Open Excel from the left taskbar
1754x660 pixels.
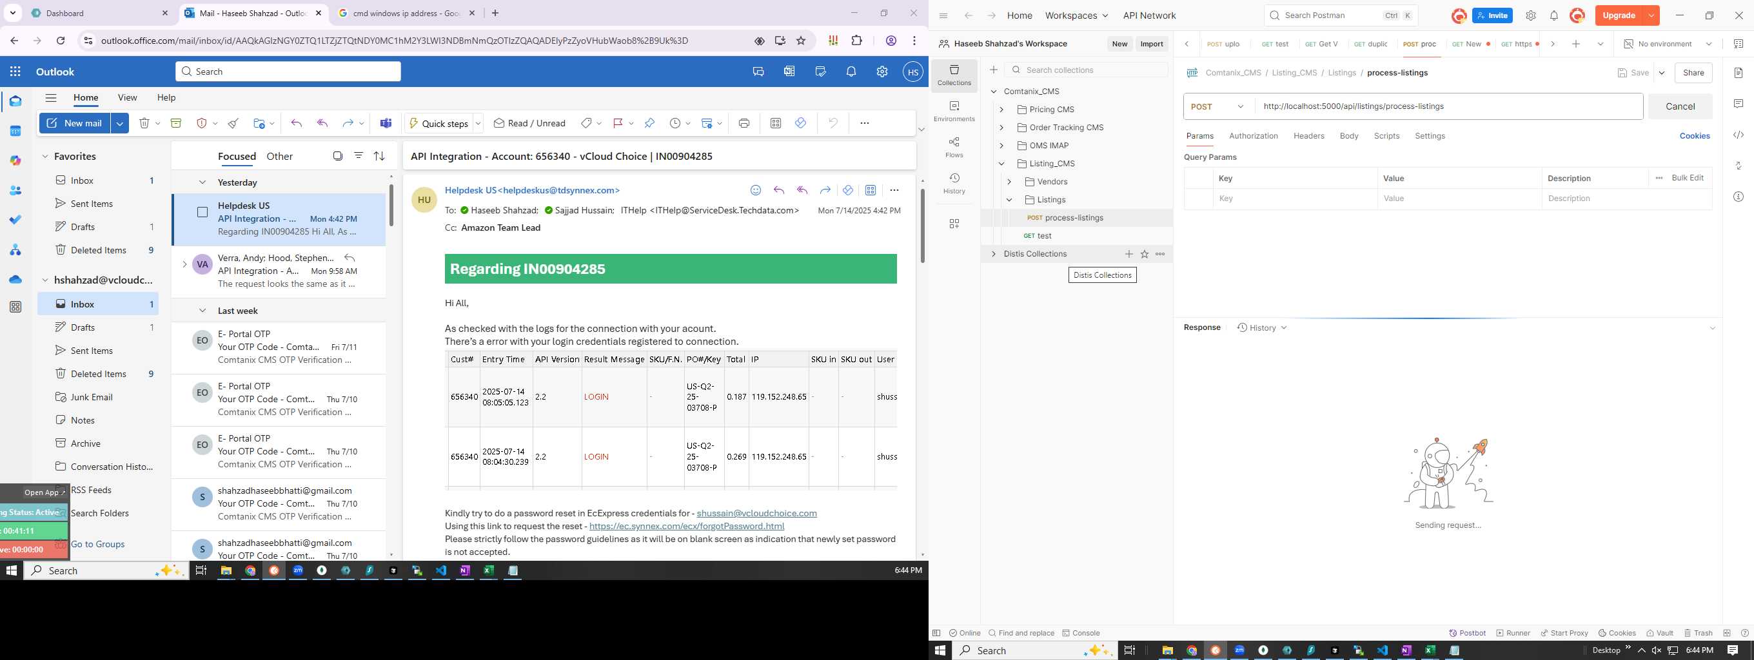[488, 571]
